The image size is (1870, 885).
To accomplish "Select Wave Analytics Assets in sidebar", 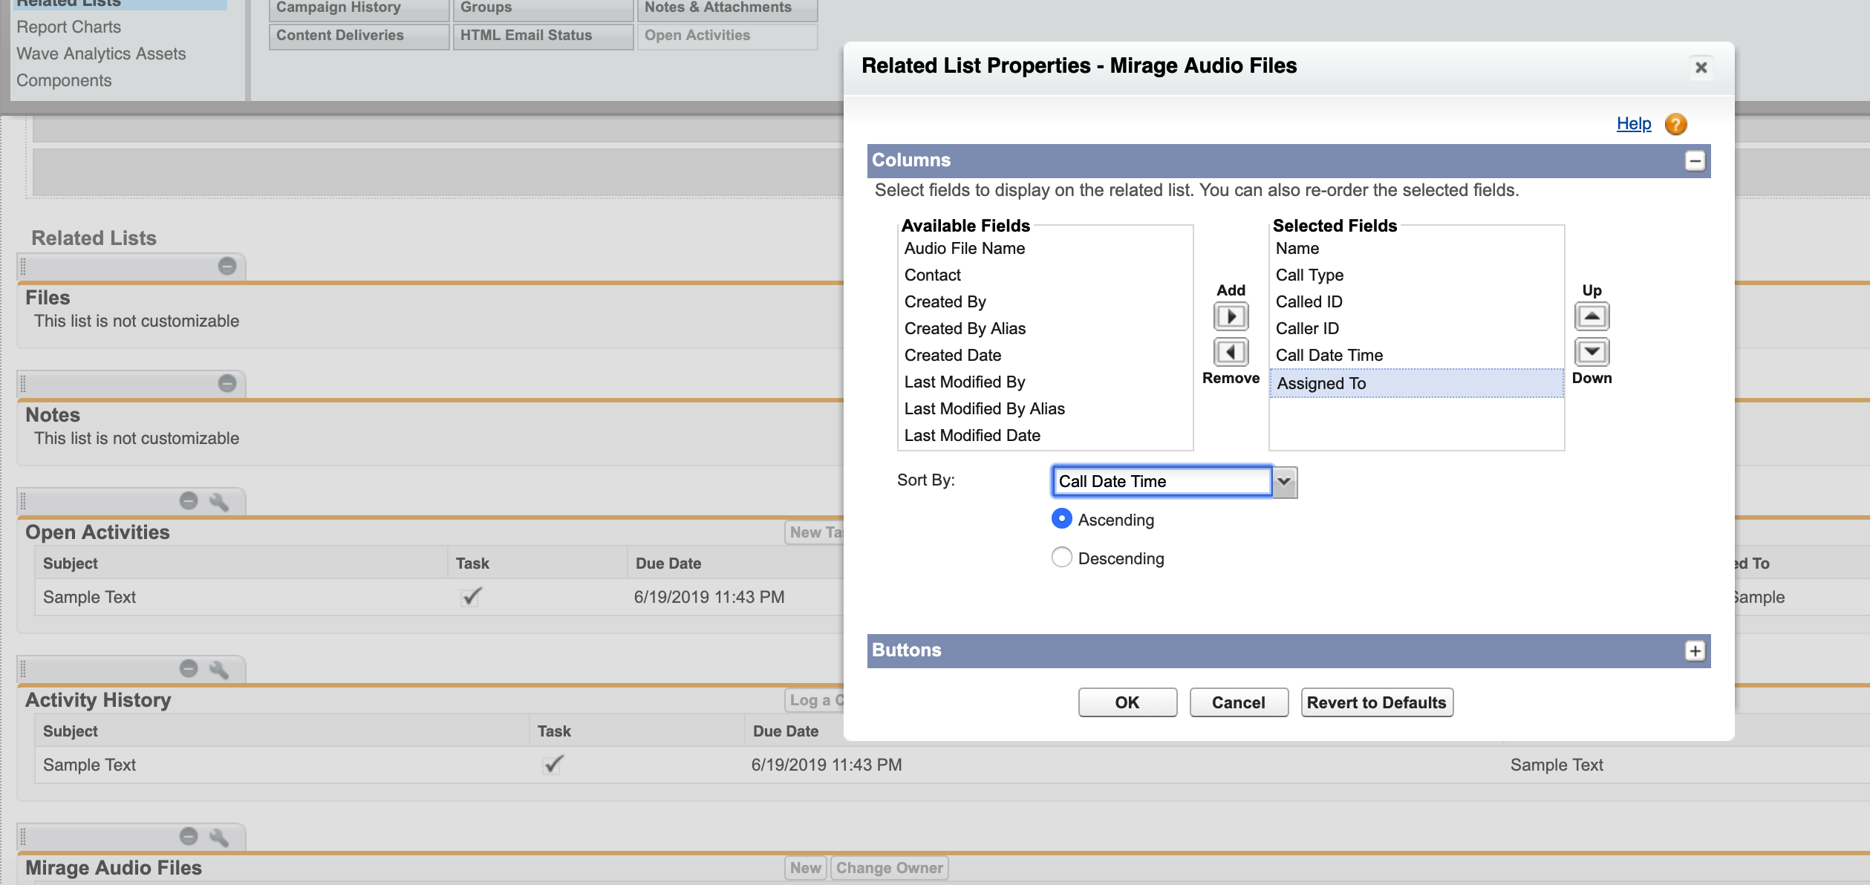I will 101,53.
